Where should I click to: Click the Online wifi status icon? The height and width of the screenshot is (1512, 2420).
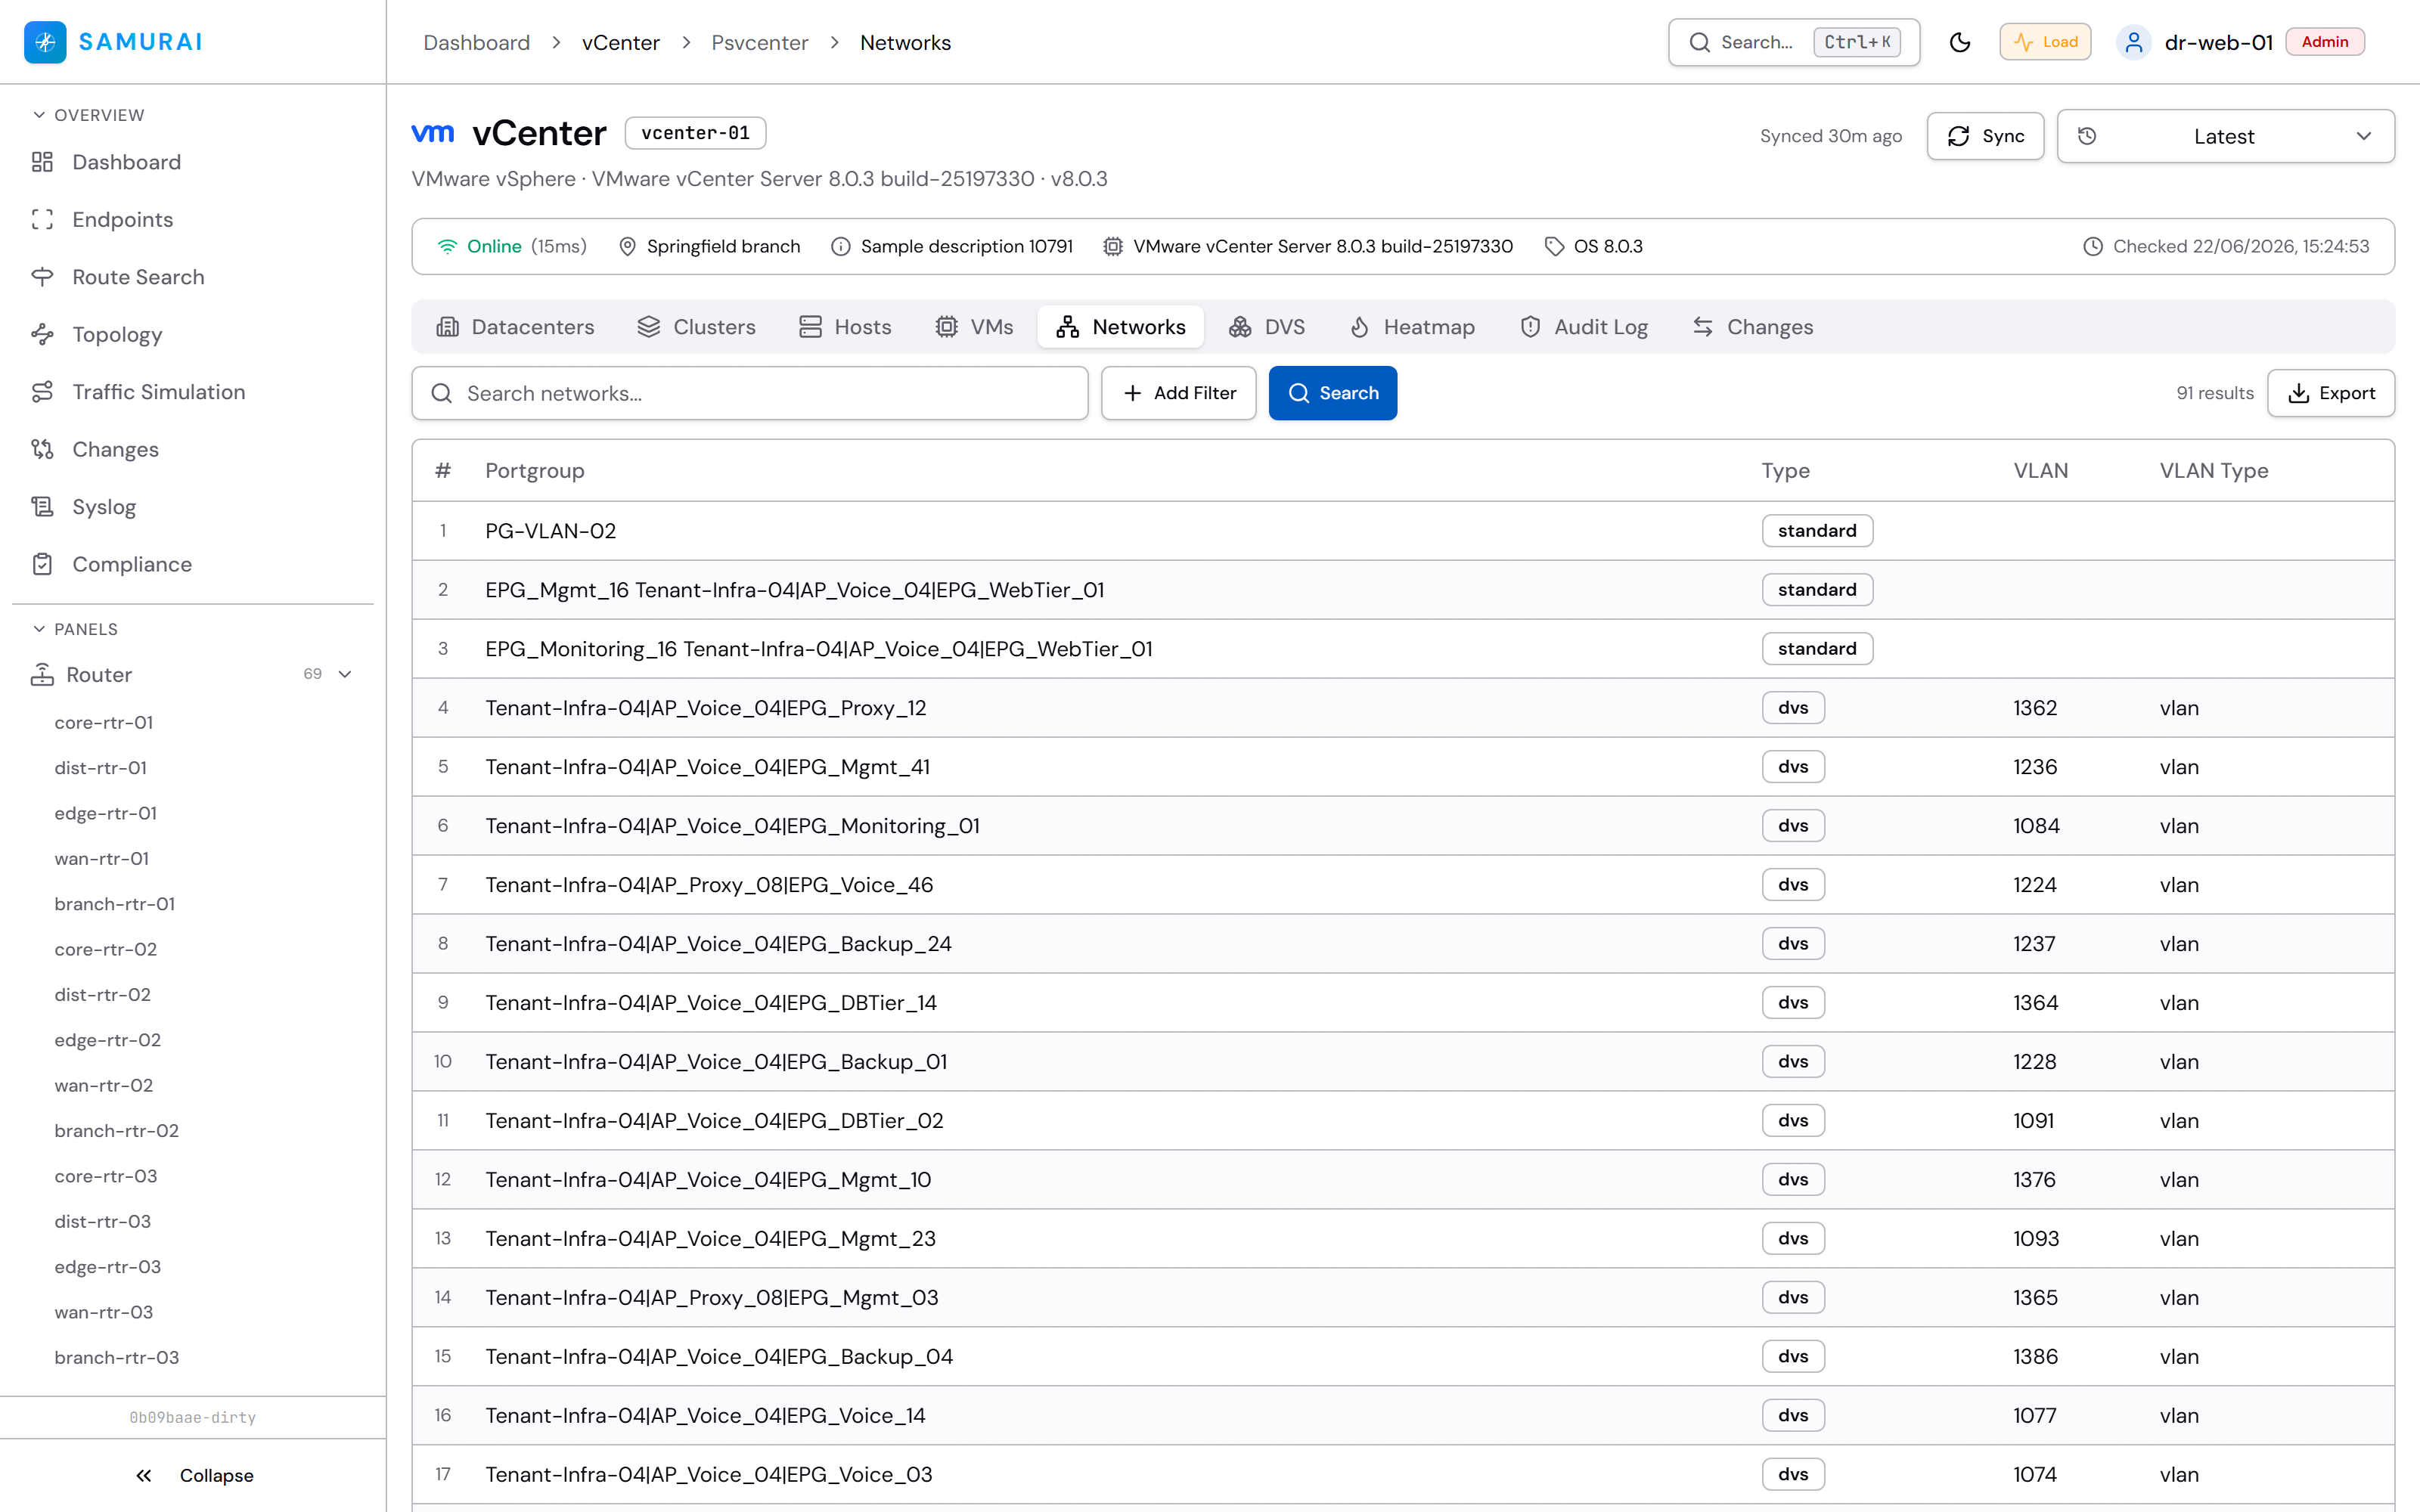point(447,246)
